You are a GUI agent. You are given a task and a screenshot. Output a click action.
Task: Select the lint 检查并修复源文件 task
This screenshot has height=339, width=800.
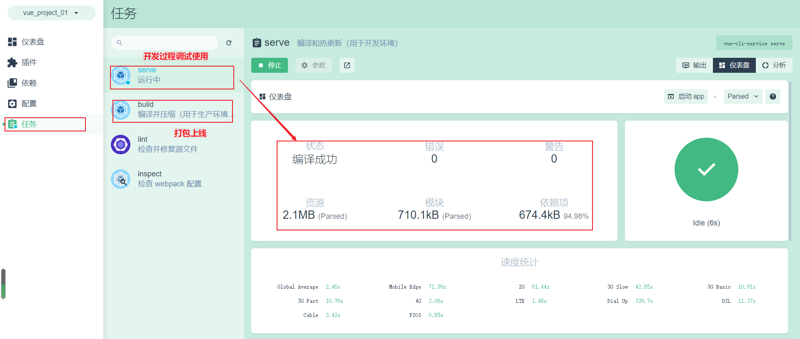(x=173, y=144)
